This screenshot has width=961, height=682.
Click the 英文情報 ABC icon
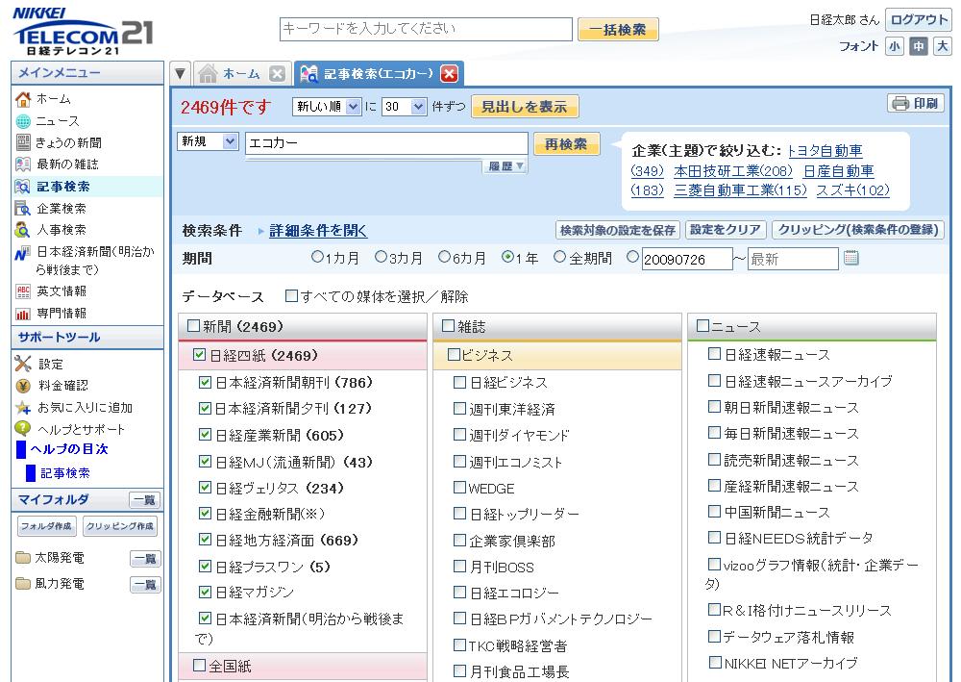23,291
